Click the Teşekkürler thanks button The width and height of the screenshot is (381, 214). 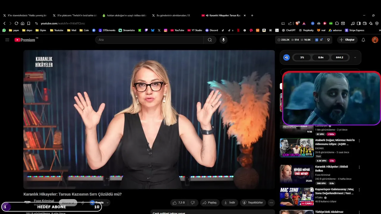(x=253, y=202)
